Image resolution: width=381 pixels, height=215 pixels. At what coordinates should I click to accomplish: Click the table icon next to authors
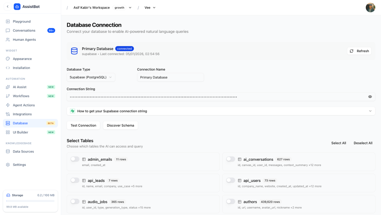240,202
